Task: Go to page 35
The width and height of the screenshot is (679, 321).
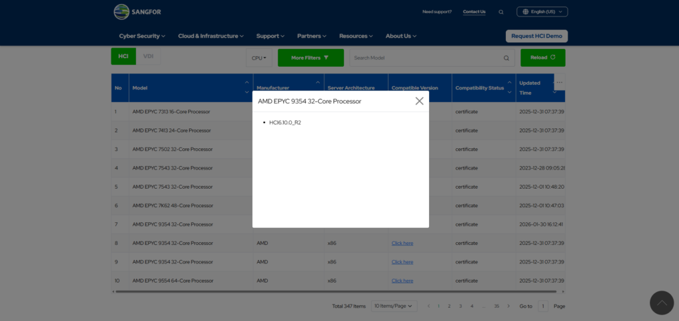Action: click(496, 306)
